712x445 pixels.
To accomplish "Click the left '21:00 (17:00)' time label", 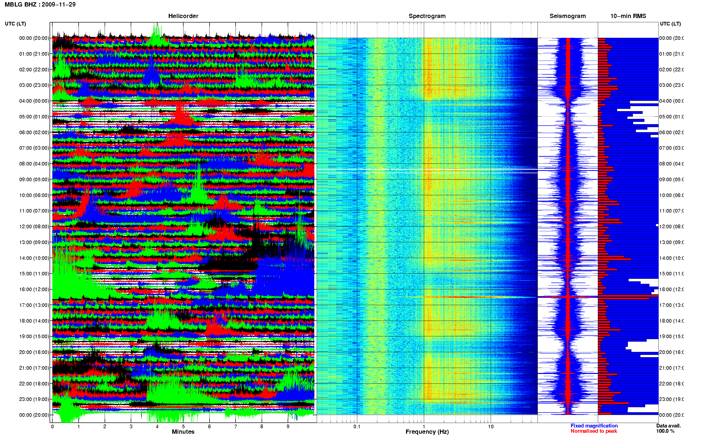I will click(x=34, y=368).
